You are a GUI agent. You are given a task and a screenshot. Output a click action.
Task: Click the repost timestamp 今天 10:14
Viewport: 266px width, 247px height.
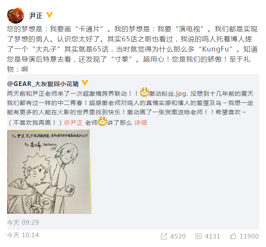tap(23, 235)
